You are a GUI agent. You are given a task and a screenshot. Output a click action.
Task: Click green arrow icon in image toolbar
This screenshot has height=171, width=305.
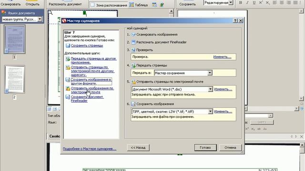[x=162, y=5]
